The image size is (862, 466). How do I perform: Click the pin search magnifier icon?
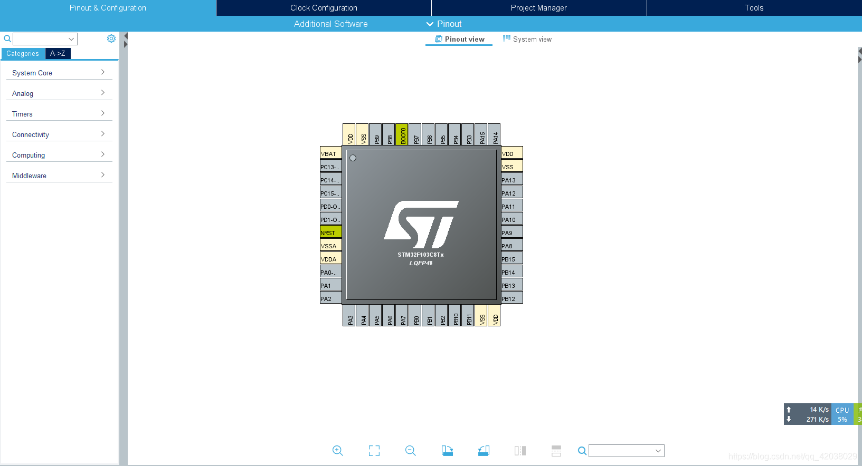pyautogui.click(x=582, y=451)
